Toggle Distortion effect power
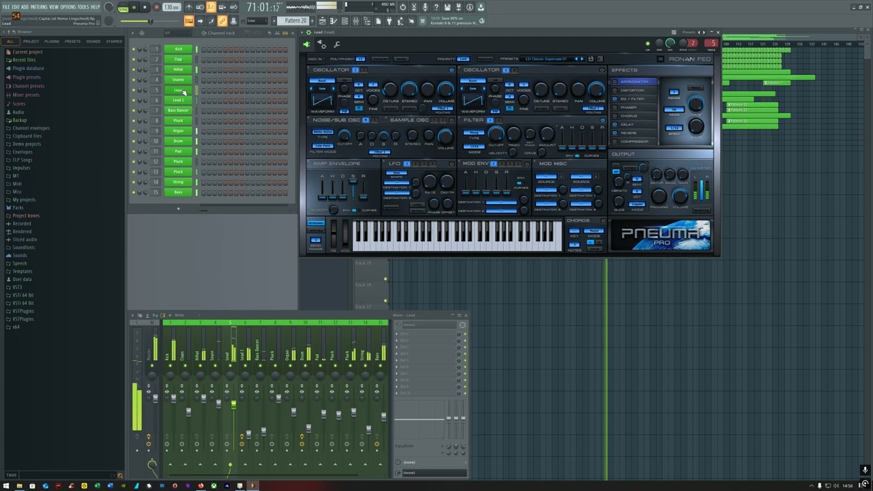The width and height of the screenshot is (873, 491). tap(615, 90)
